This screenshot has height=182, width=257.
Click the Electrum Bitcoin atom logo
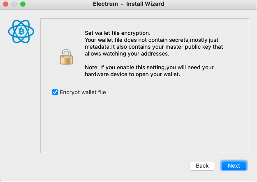[21, 31]
